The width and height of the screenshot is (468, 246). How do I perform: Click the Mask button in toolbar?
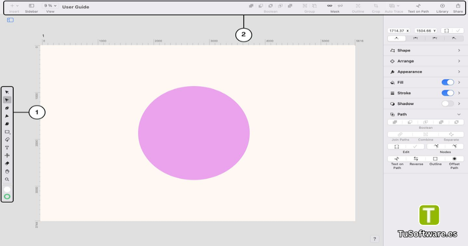[x=329, y=6]
